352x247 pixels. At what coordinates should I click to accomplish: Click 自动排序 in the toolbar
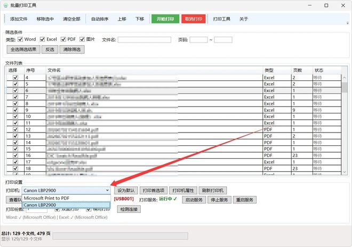tap(100, 19)
